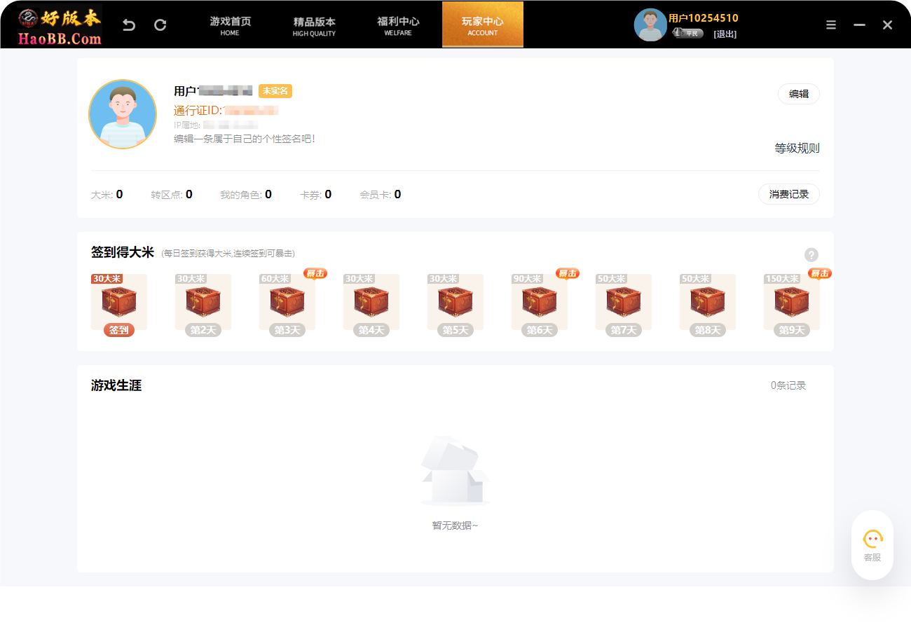Image resolution: width=911 pixels, height=632 pixels.
Task: Click the 未实名 verification badge
Action: 275,91
